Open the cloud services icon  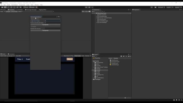[155, 7]
